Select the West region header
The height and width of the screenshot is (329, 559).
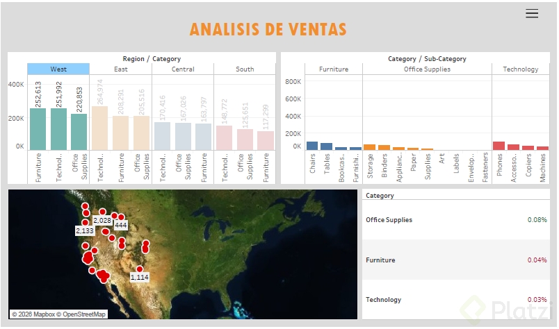[x=58, y=69]
